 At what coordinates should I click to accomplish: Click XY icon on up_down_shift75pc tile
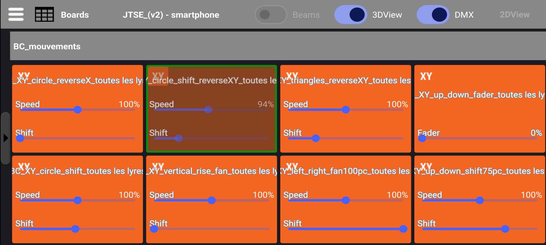click(x=426, y=166)
